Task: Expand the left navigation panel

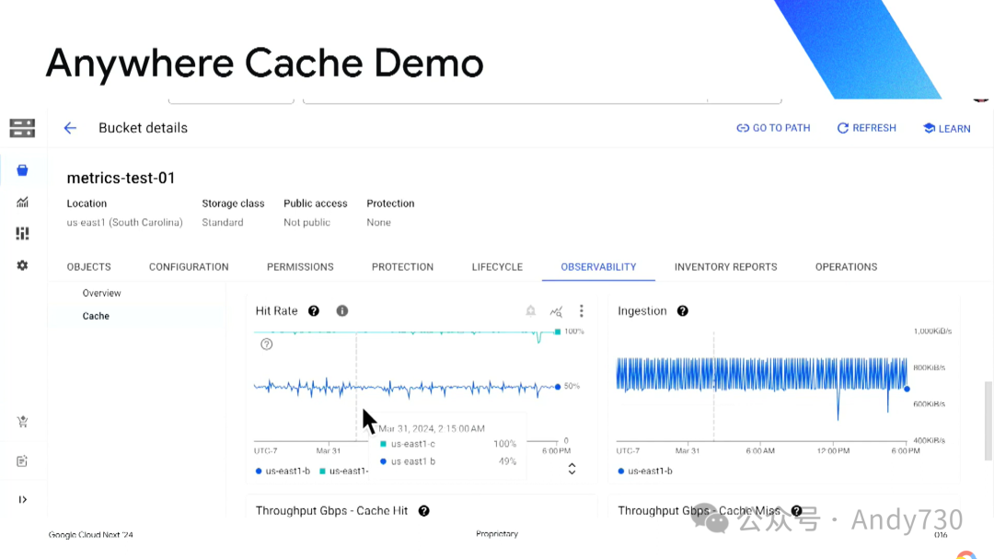Action: pos(22,500)
